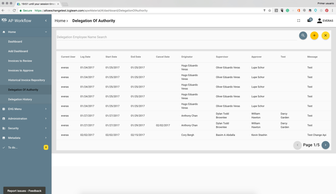
Task: Collapse the AP Workflow sidebar arrow
Action: tap(46, 21)
